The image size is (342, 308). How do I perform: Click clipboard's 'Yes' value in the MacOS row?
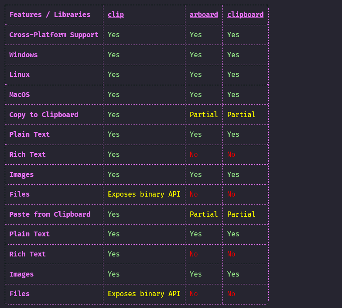click(x=233, y=95)
